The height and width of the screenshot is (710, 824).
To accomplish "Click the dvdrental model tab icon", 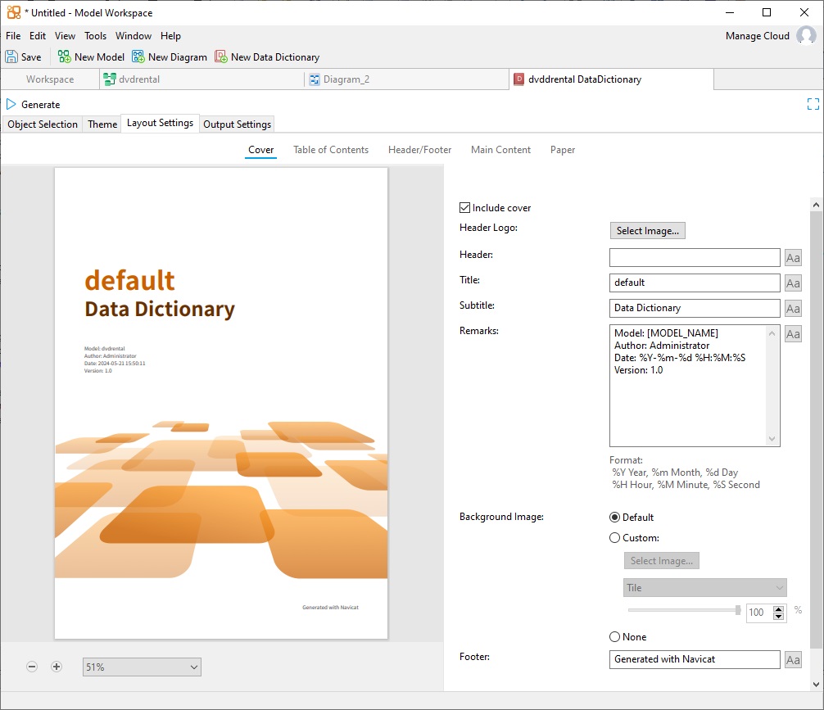I will tap(110, 79).
